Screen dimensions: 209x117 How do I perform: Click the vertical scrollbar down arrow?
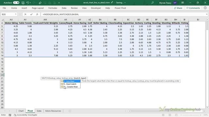(207, 108)
